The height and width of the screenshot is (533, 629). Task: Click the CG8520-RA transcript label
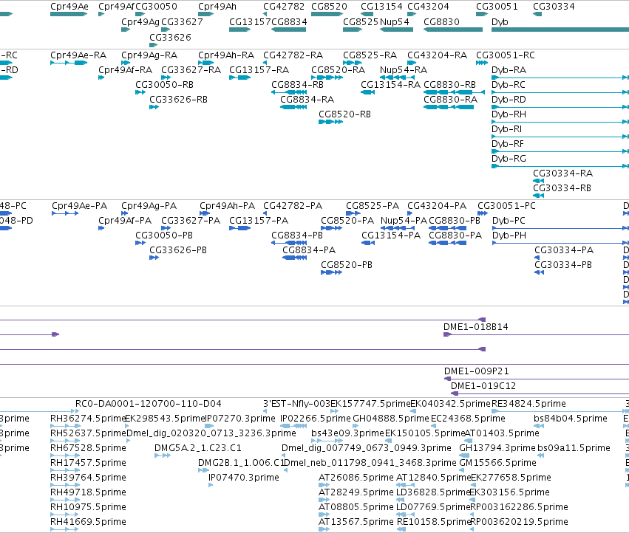[339, 70]
